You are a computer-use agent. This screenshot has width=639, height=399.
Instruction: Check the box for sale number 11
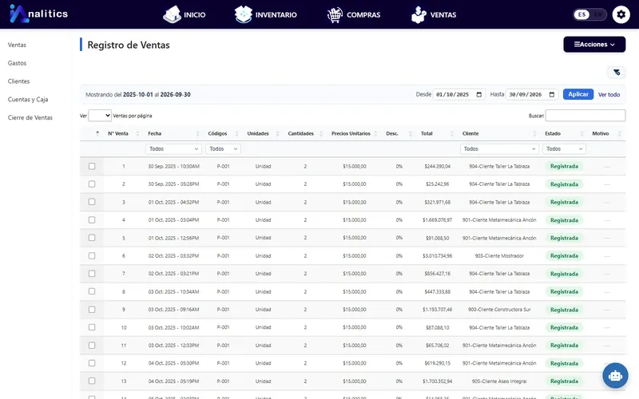(92, 346)
